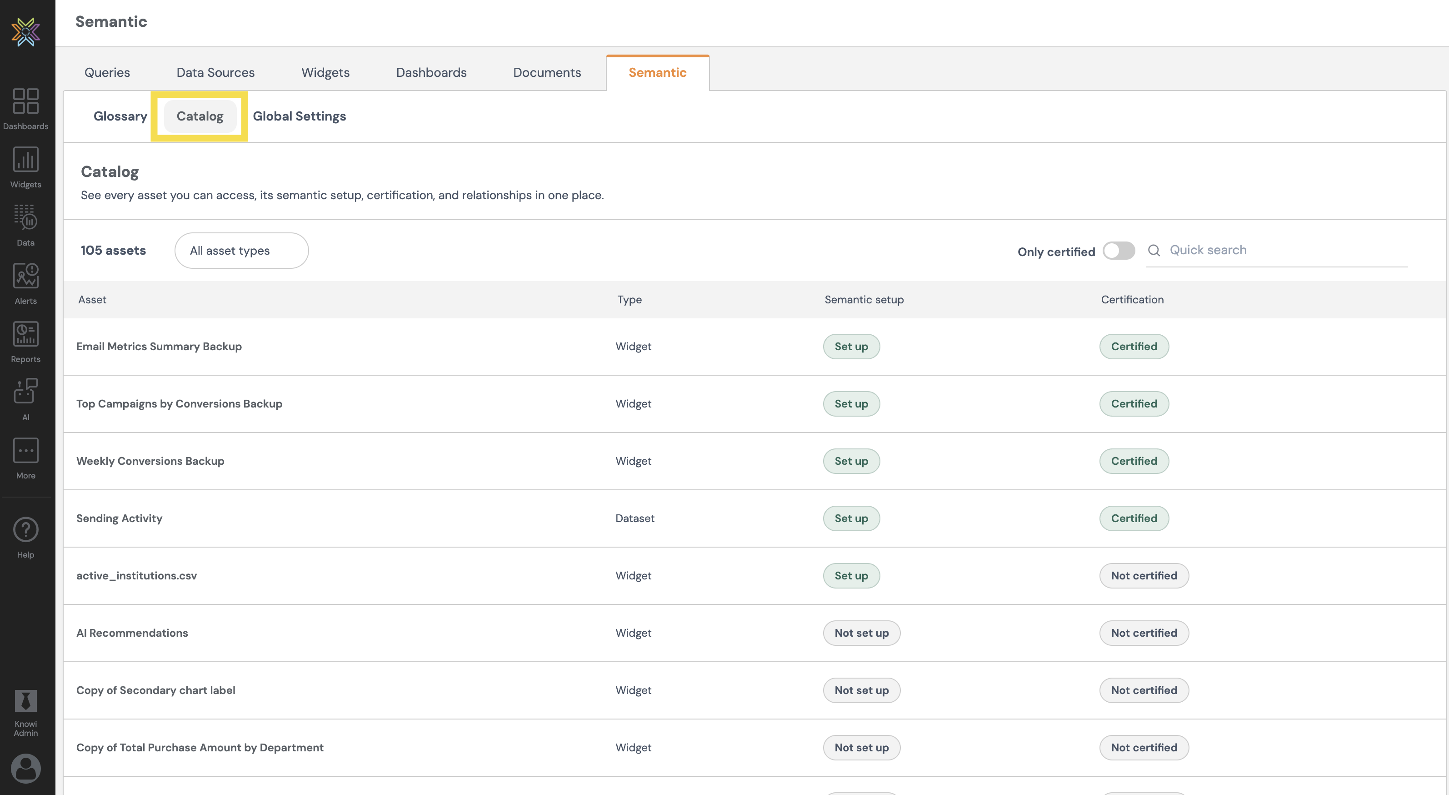Click Not set up for Copy of Total Purchase Amount

tap(862, 748)
